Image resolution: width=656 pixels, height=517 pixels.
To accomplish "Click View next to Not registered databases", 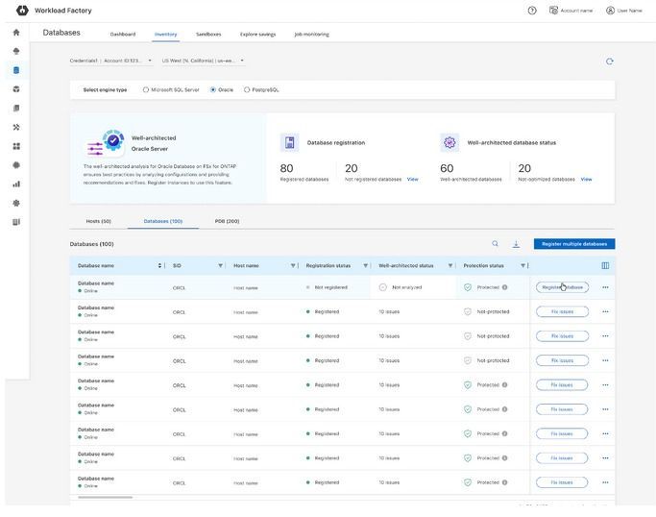I will [x=412, y=179].
